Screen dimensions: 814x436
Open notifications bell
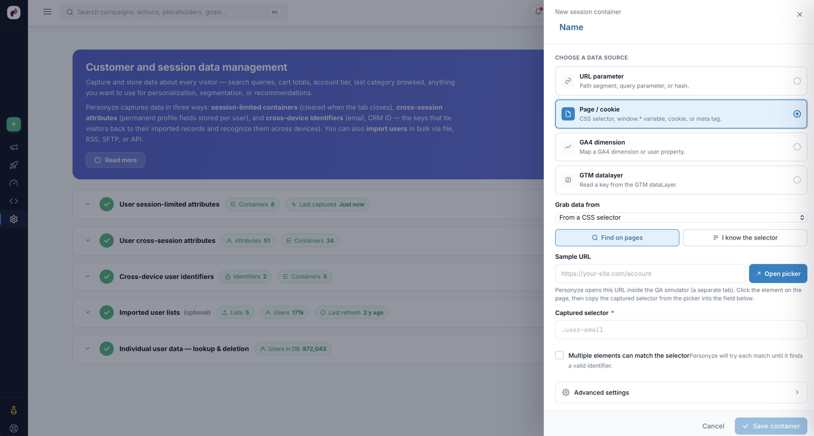tap(538, 12)
